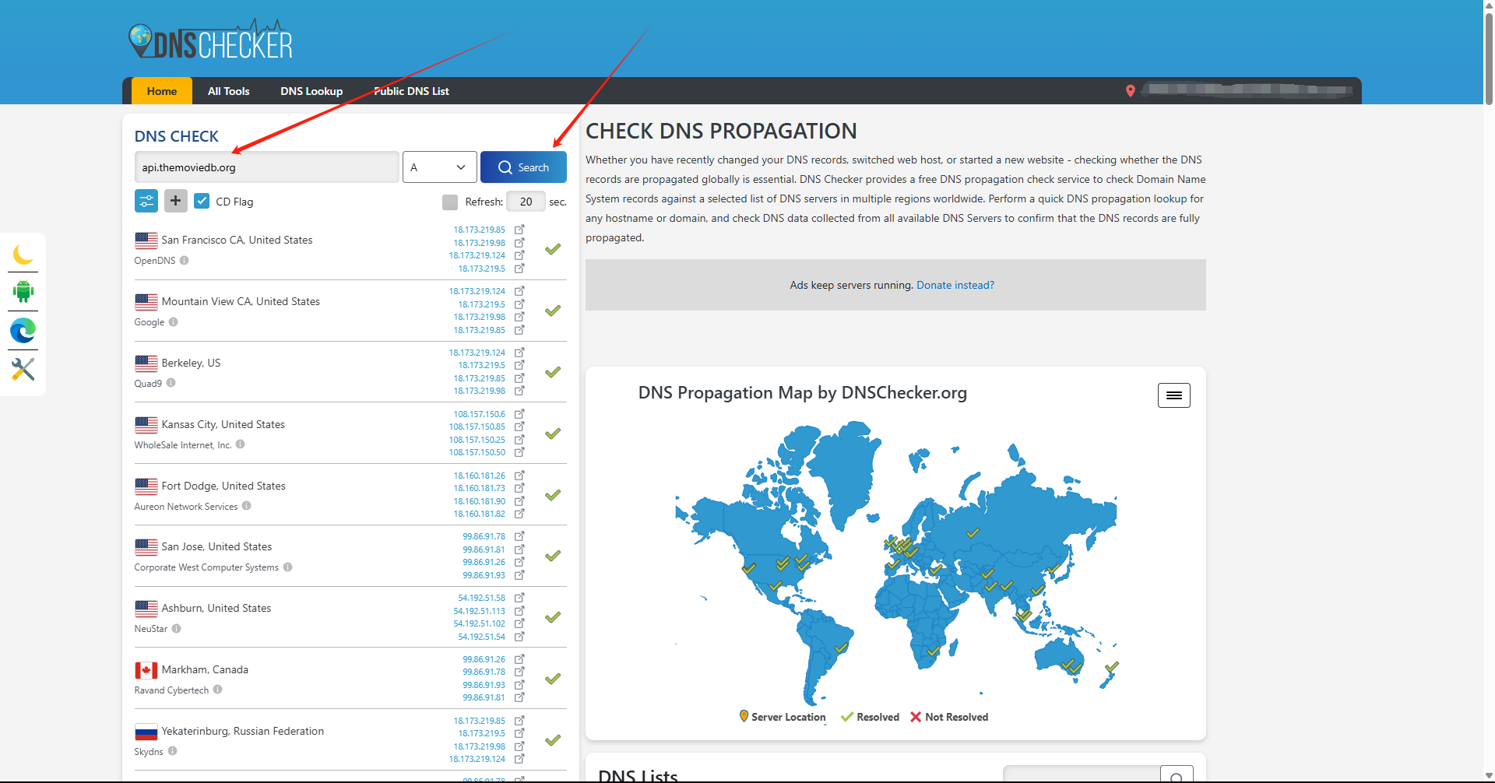Follow the Donate instead link

pos(955,285)
